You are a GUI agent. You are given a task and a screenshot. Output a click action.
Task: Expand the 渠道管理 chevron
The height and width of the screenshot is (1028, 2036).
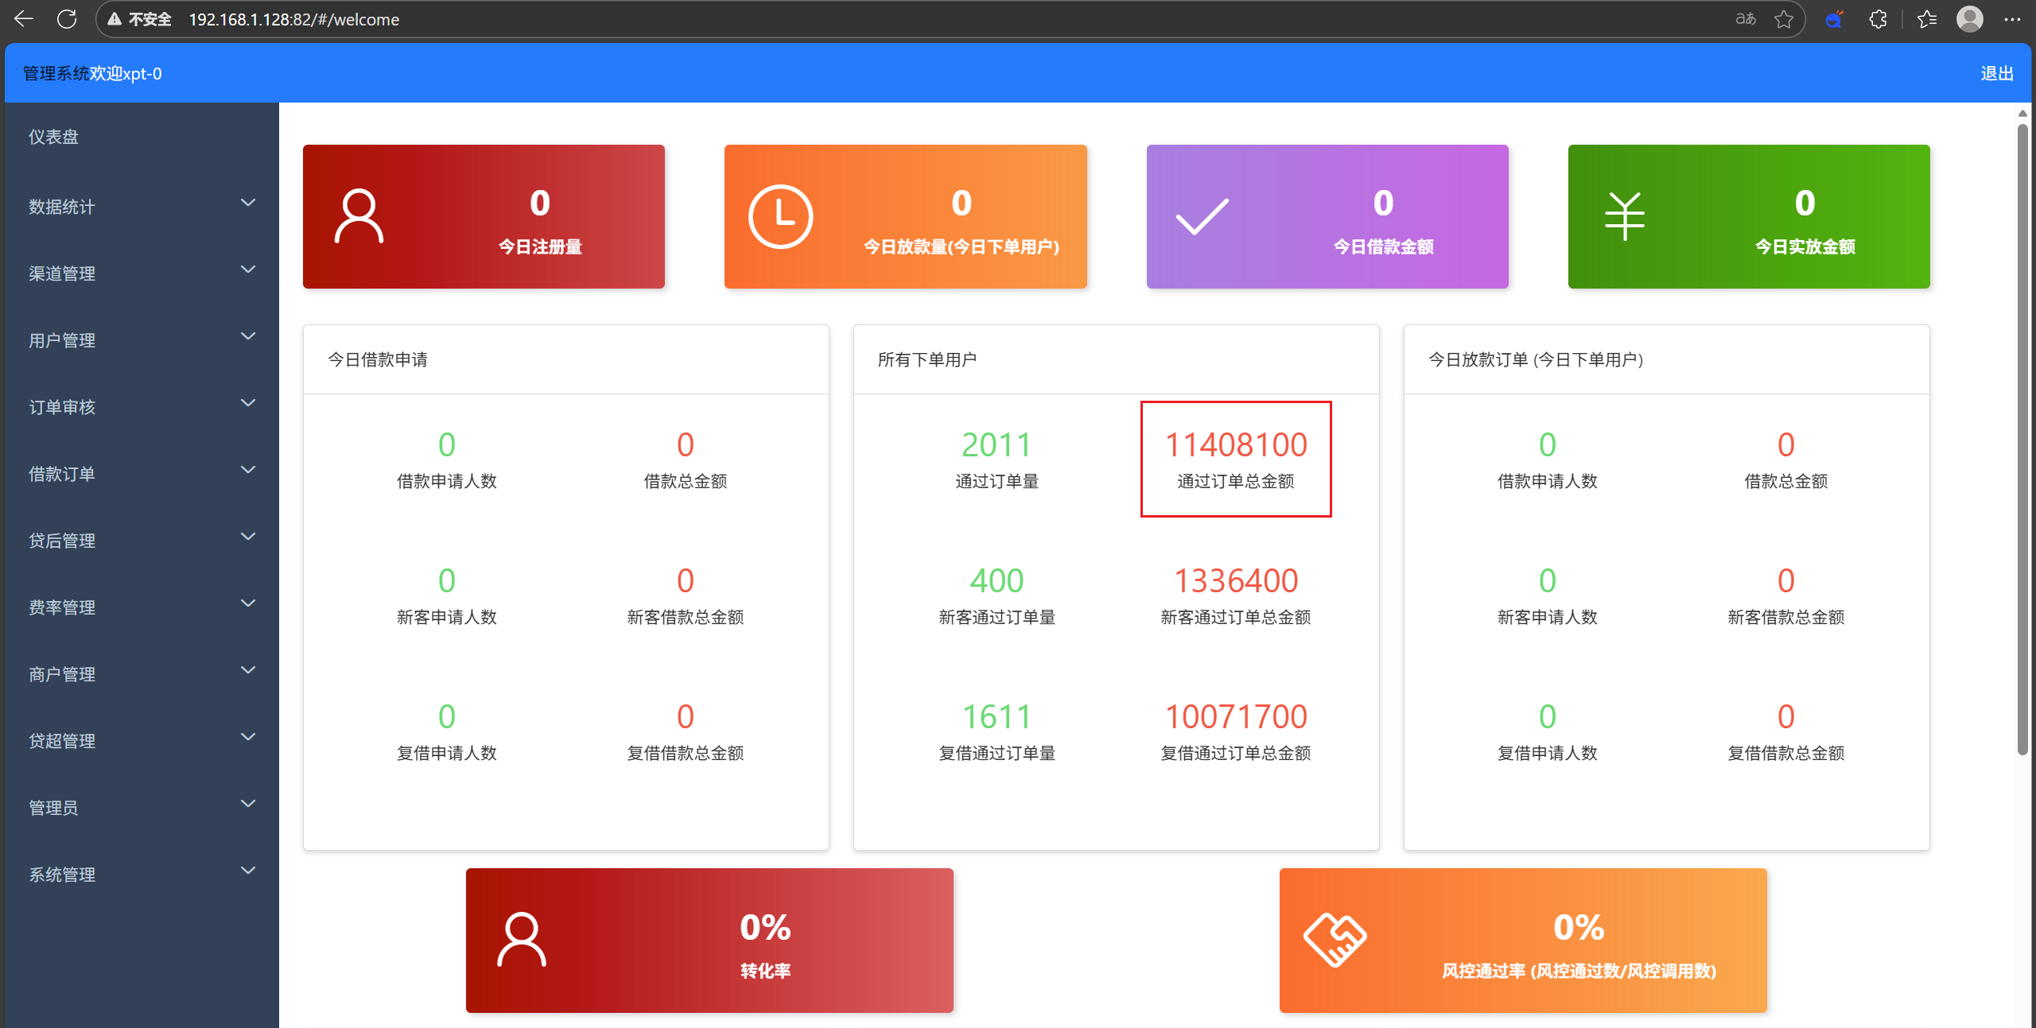(248, 270)
